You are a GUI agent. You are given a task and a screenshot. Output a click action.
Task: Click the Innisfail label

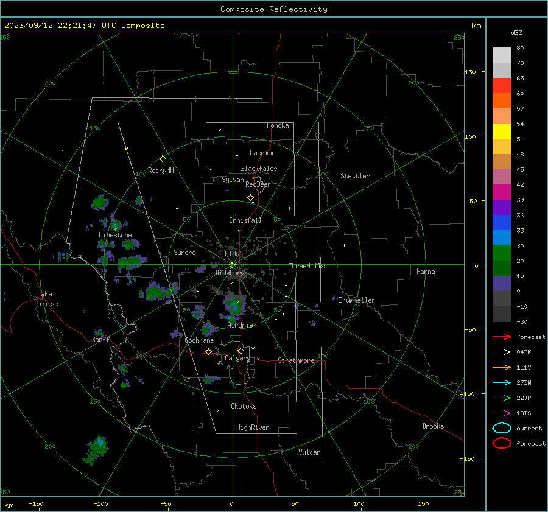[245, 220]
